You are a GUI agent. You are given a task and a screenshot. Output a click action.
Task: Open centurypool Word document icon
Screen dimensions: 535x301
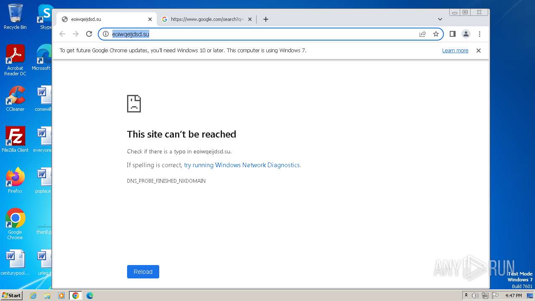tap(15, 263)
